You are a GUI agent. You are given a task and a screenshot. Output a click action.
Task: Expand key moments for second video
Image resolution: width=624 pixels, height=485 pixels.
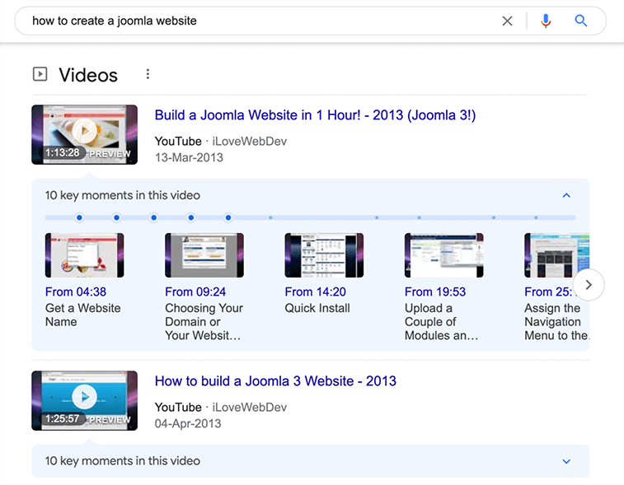tap(565, 462)
